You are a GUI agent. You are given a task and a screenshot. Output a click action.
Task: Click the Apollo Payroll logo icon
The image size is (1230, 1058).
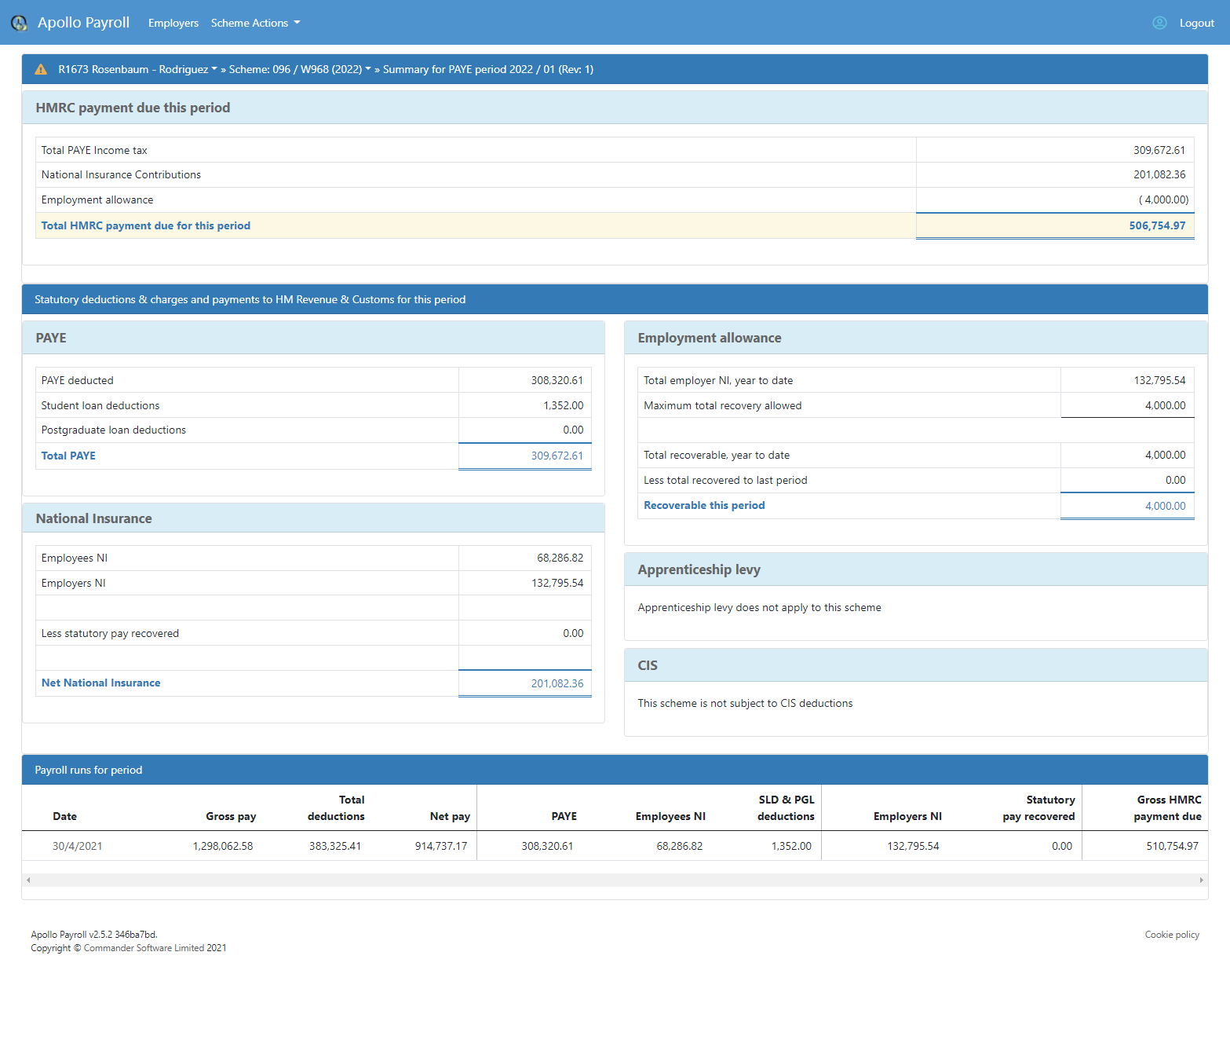pyautogui.click(x=19, y=23)
